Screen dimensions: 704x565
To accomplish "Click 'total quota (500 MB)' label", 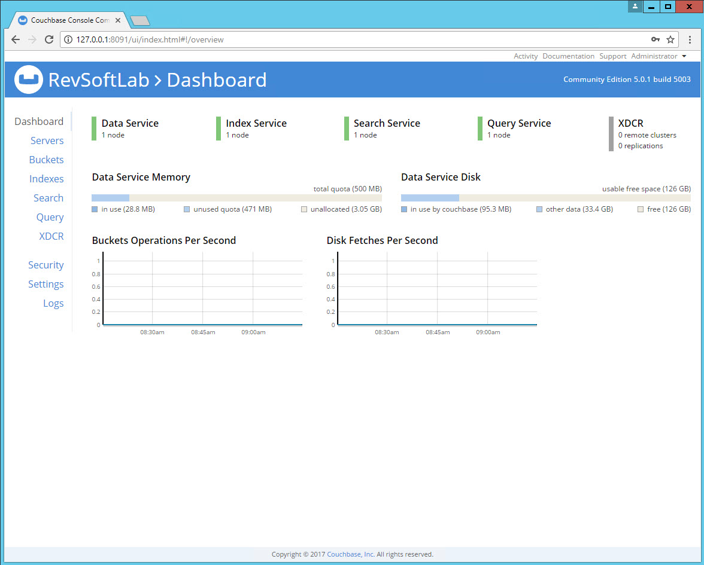I will [x=347, y=189].
